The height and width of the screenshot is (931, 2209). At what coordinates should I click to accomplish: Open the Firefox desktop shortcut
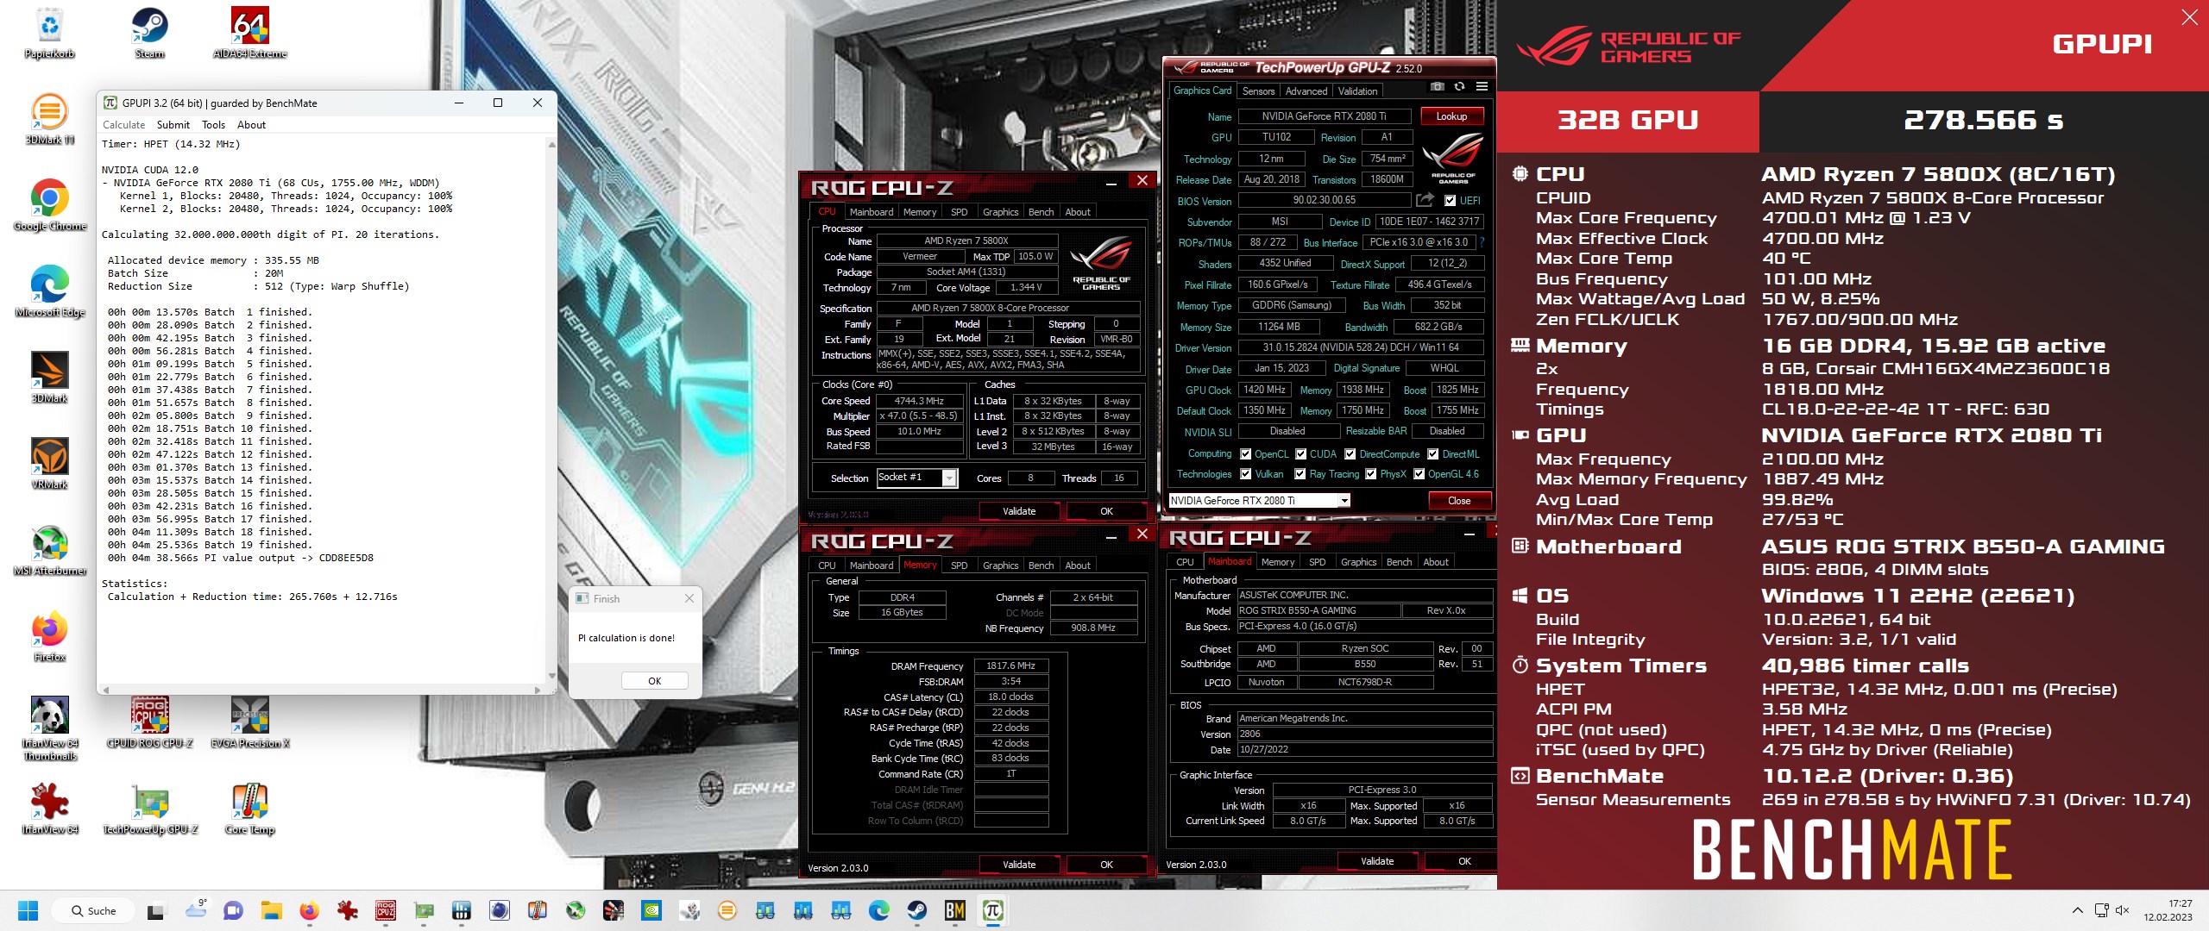pyautogui.click(x=50, y=636)
